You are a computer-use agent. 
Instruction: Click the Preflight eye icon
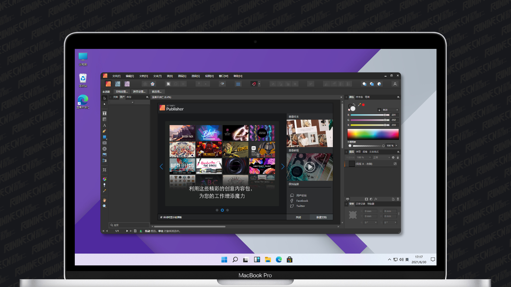(x=223, y=84)
